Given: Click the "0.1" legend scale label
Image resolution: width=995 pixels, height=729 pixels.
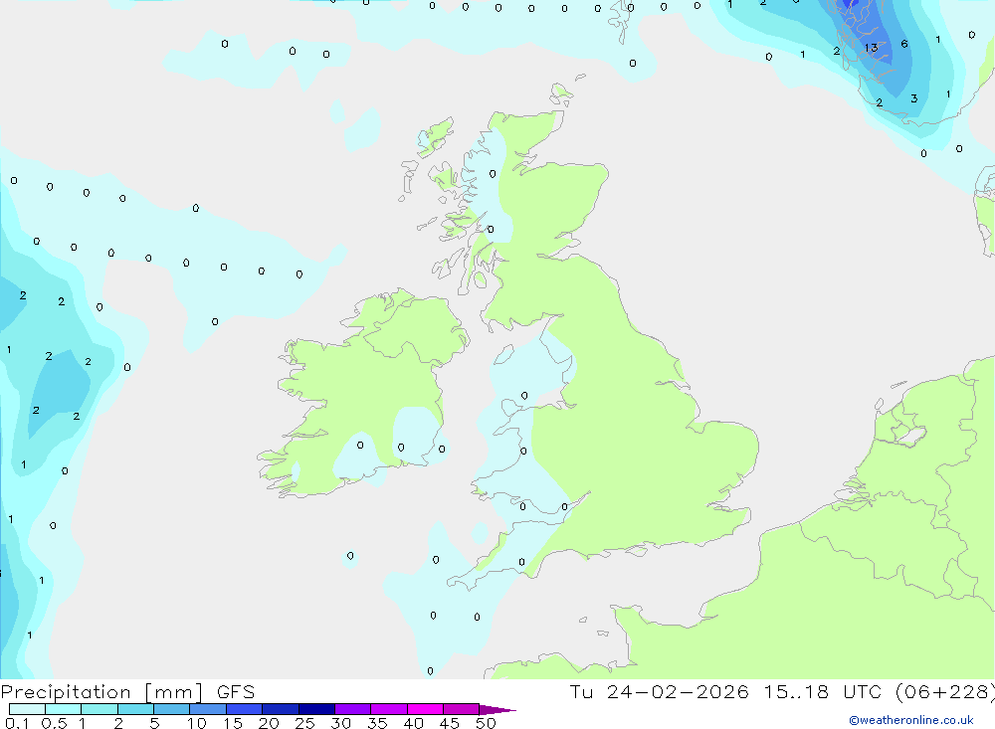Looking at the screenshot, I should tap(17, 723).
